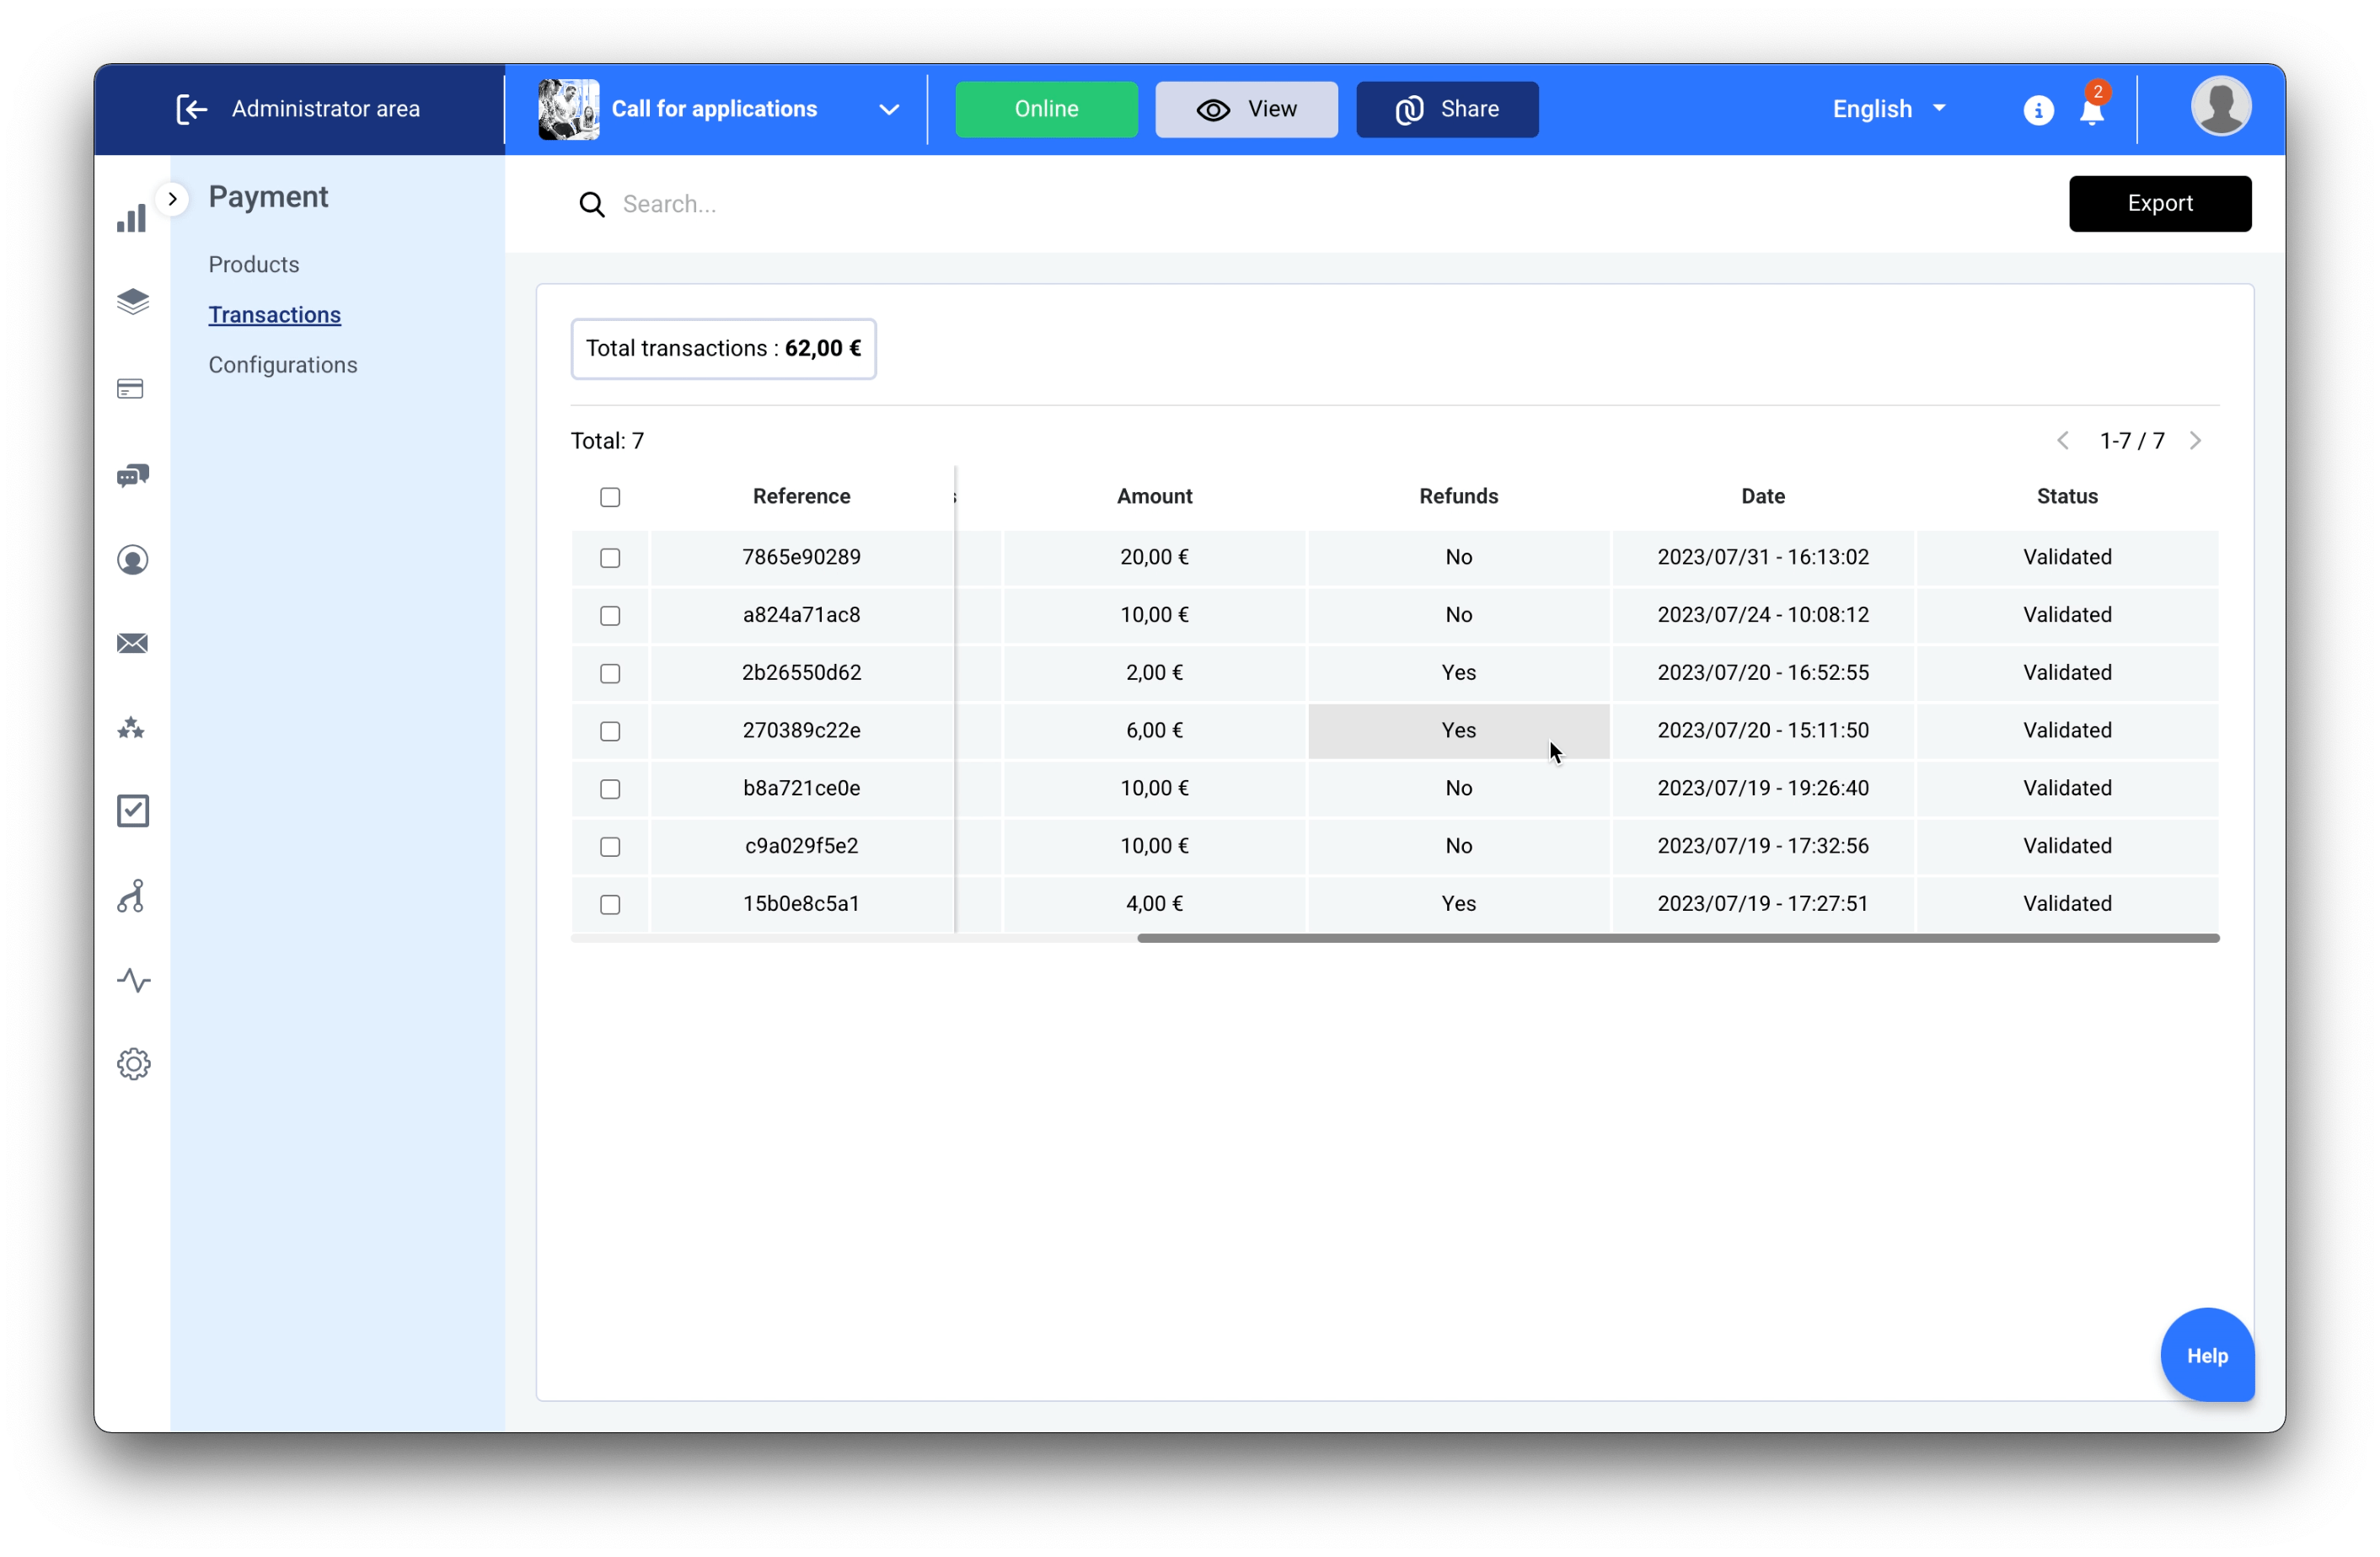Viewport: 2380px width, 1557px height.
Task: Toggle the select-all header checkbox
Action: coord(610,497)
